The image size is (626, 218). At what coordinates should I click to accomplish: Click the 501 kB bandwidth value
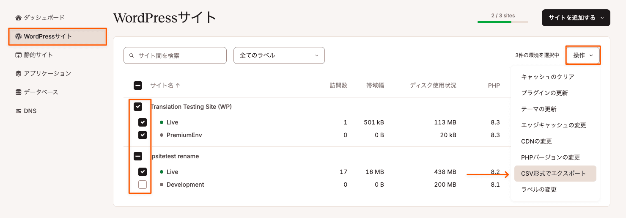pos(374,122)
